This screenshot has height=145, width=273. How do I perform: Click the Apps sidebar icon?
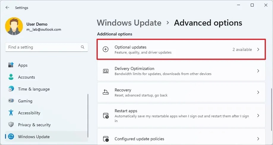[11, 65]
